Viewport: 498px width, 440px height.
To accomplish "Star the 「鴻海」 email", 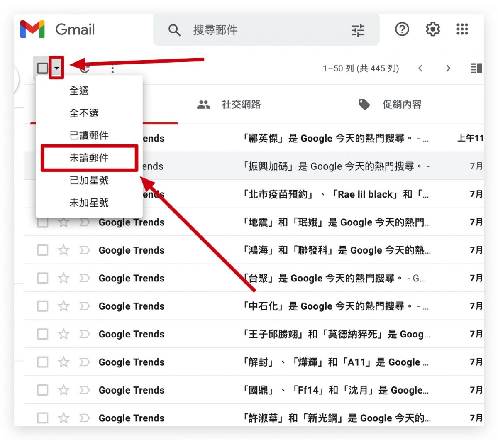I will (x=63, y=250).
